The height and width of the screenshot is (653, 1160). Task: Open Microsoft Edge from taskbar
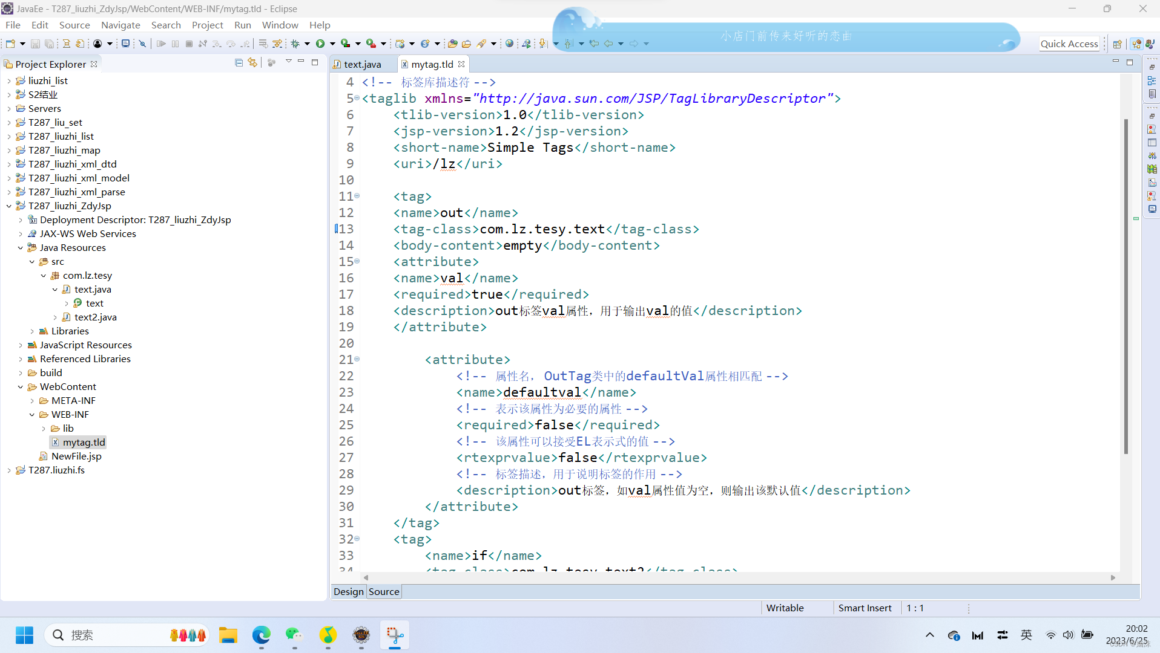click(262, 635)
